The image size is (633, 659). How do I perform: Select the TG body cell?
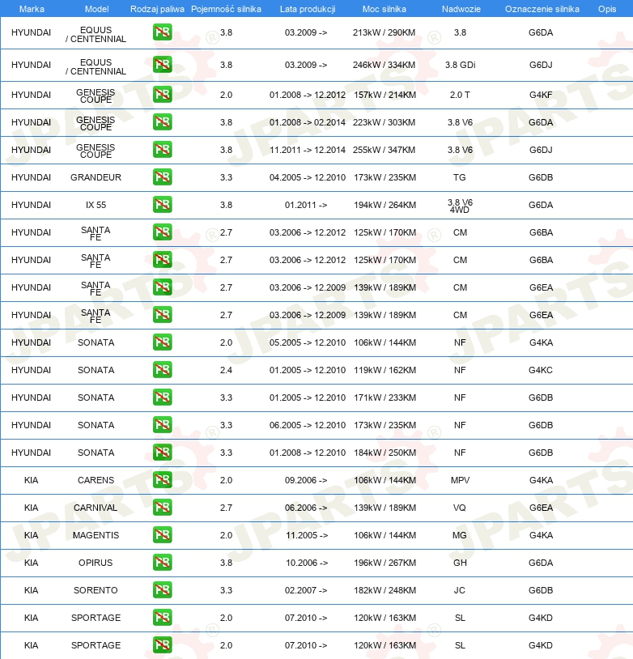(460, 177)
